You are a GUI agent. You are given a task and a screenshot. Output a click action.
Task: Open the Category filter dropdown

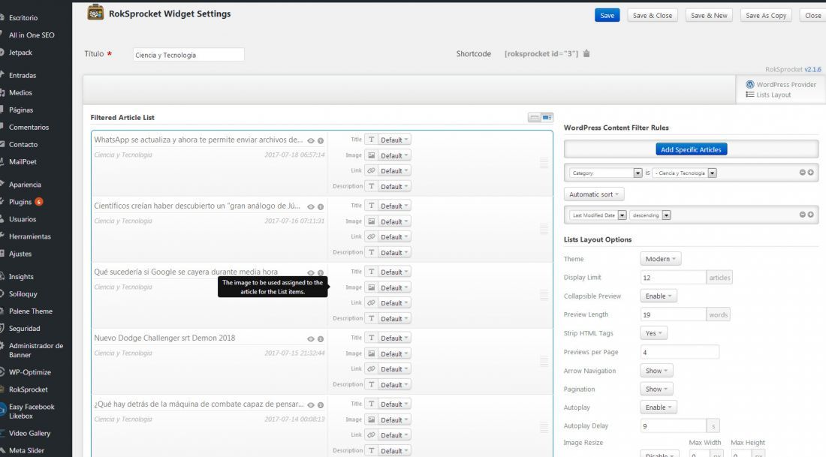(606, 173)
